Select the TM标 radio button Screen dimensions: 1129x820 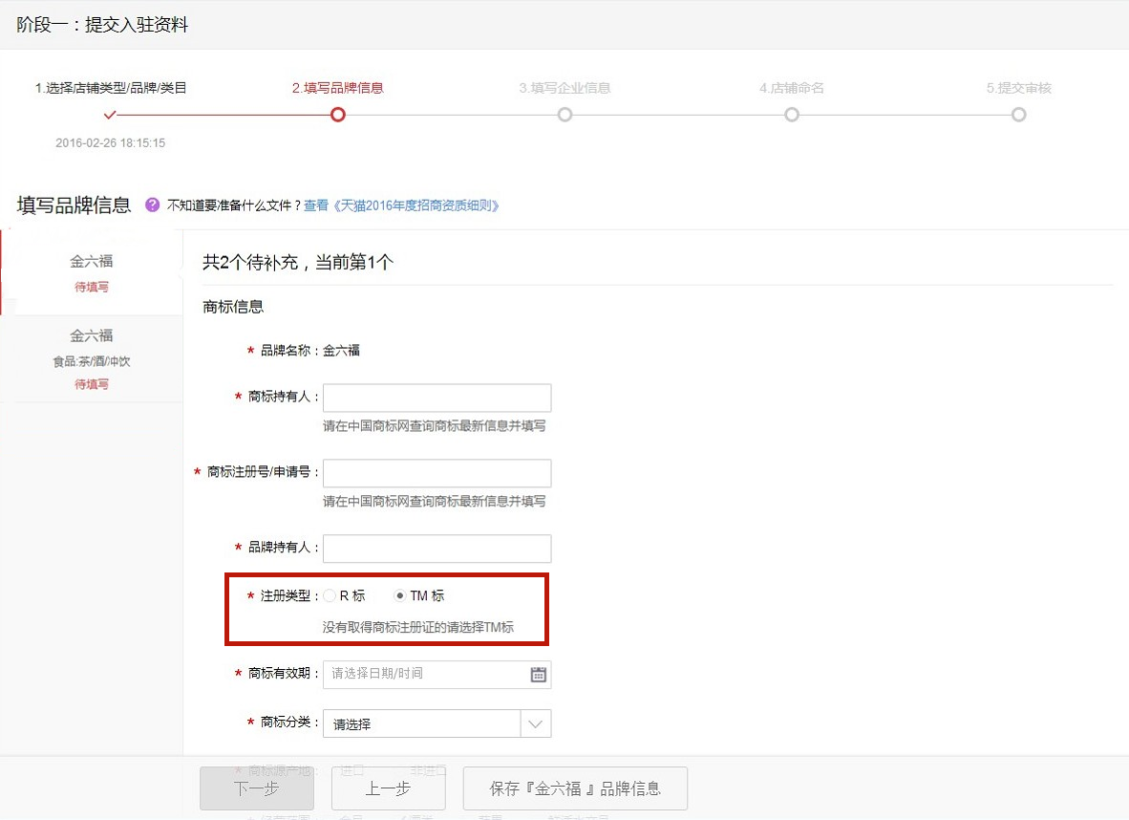400,594
